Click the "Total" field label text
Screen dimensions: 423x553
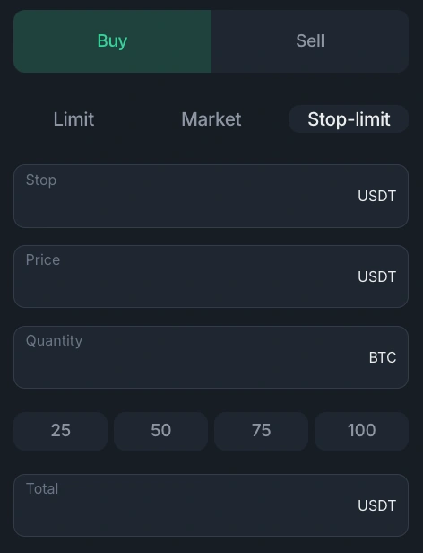(42, 488)
